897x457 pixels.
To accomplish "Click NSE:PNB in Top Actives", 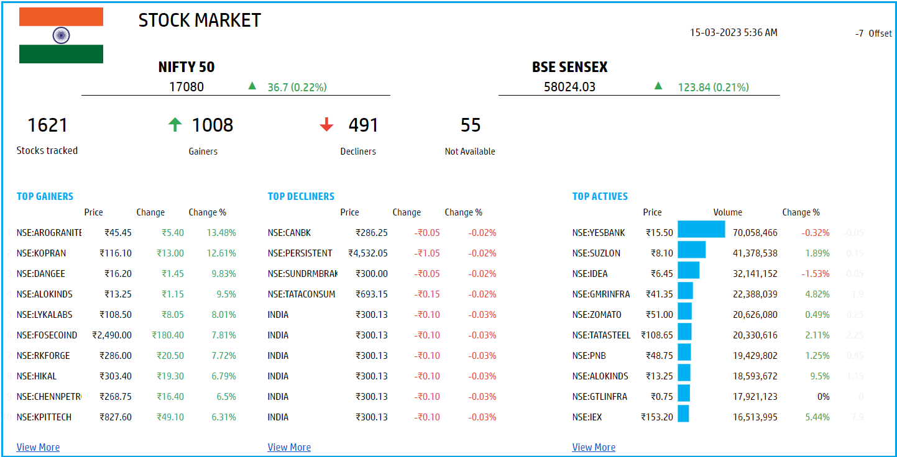I will 589,356.
